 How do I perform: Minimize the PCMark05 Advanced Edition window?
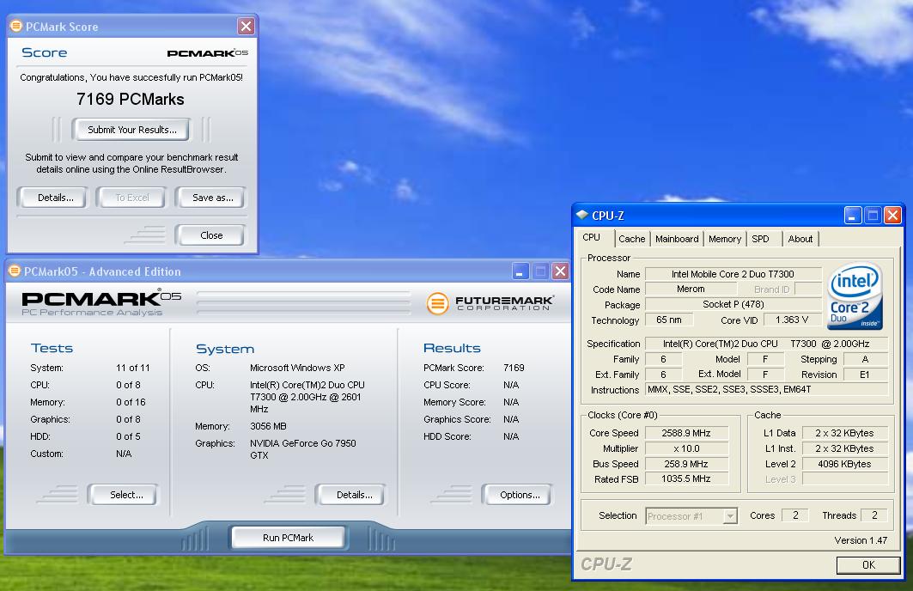pyautogui.click(x=520, y=271)
